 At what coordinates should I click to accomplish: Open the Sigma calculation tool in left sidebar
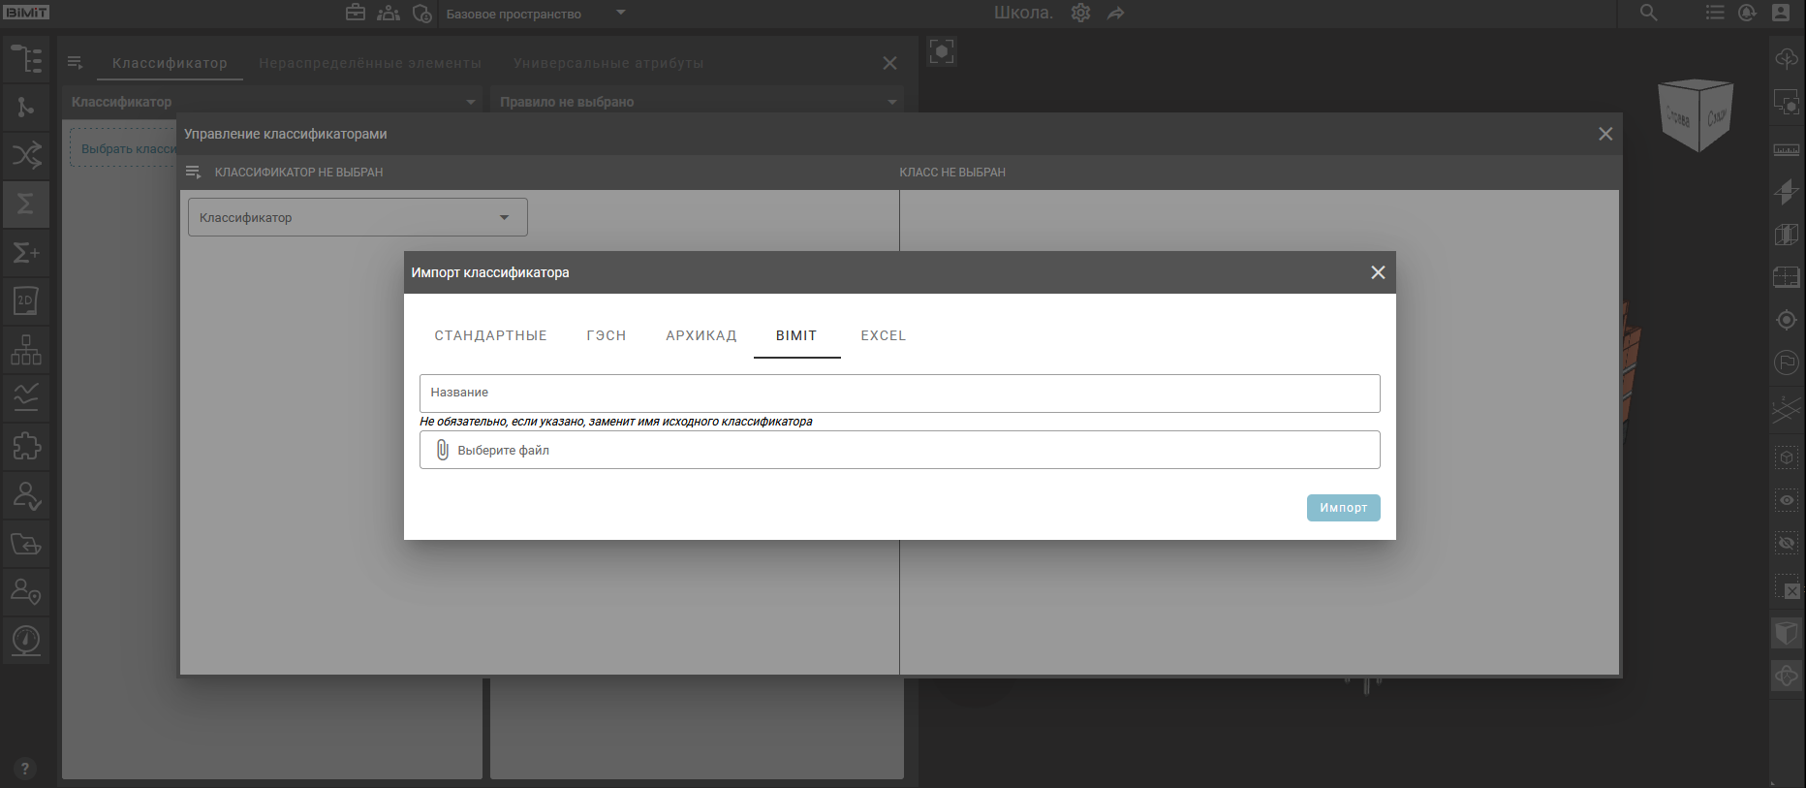tap(26, 204)
